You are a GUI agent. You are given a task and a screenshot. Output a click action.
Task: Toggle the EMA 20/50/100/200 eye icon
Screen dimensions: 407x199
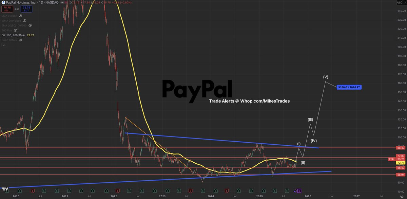point(30,25)
